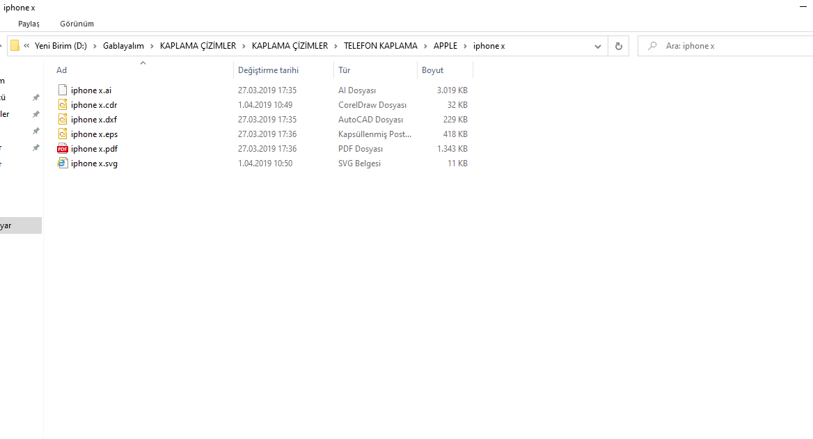Screen dimensions: 813x439
Task: Select file name iphone x.ai
Action: (91, 90)
